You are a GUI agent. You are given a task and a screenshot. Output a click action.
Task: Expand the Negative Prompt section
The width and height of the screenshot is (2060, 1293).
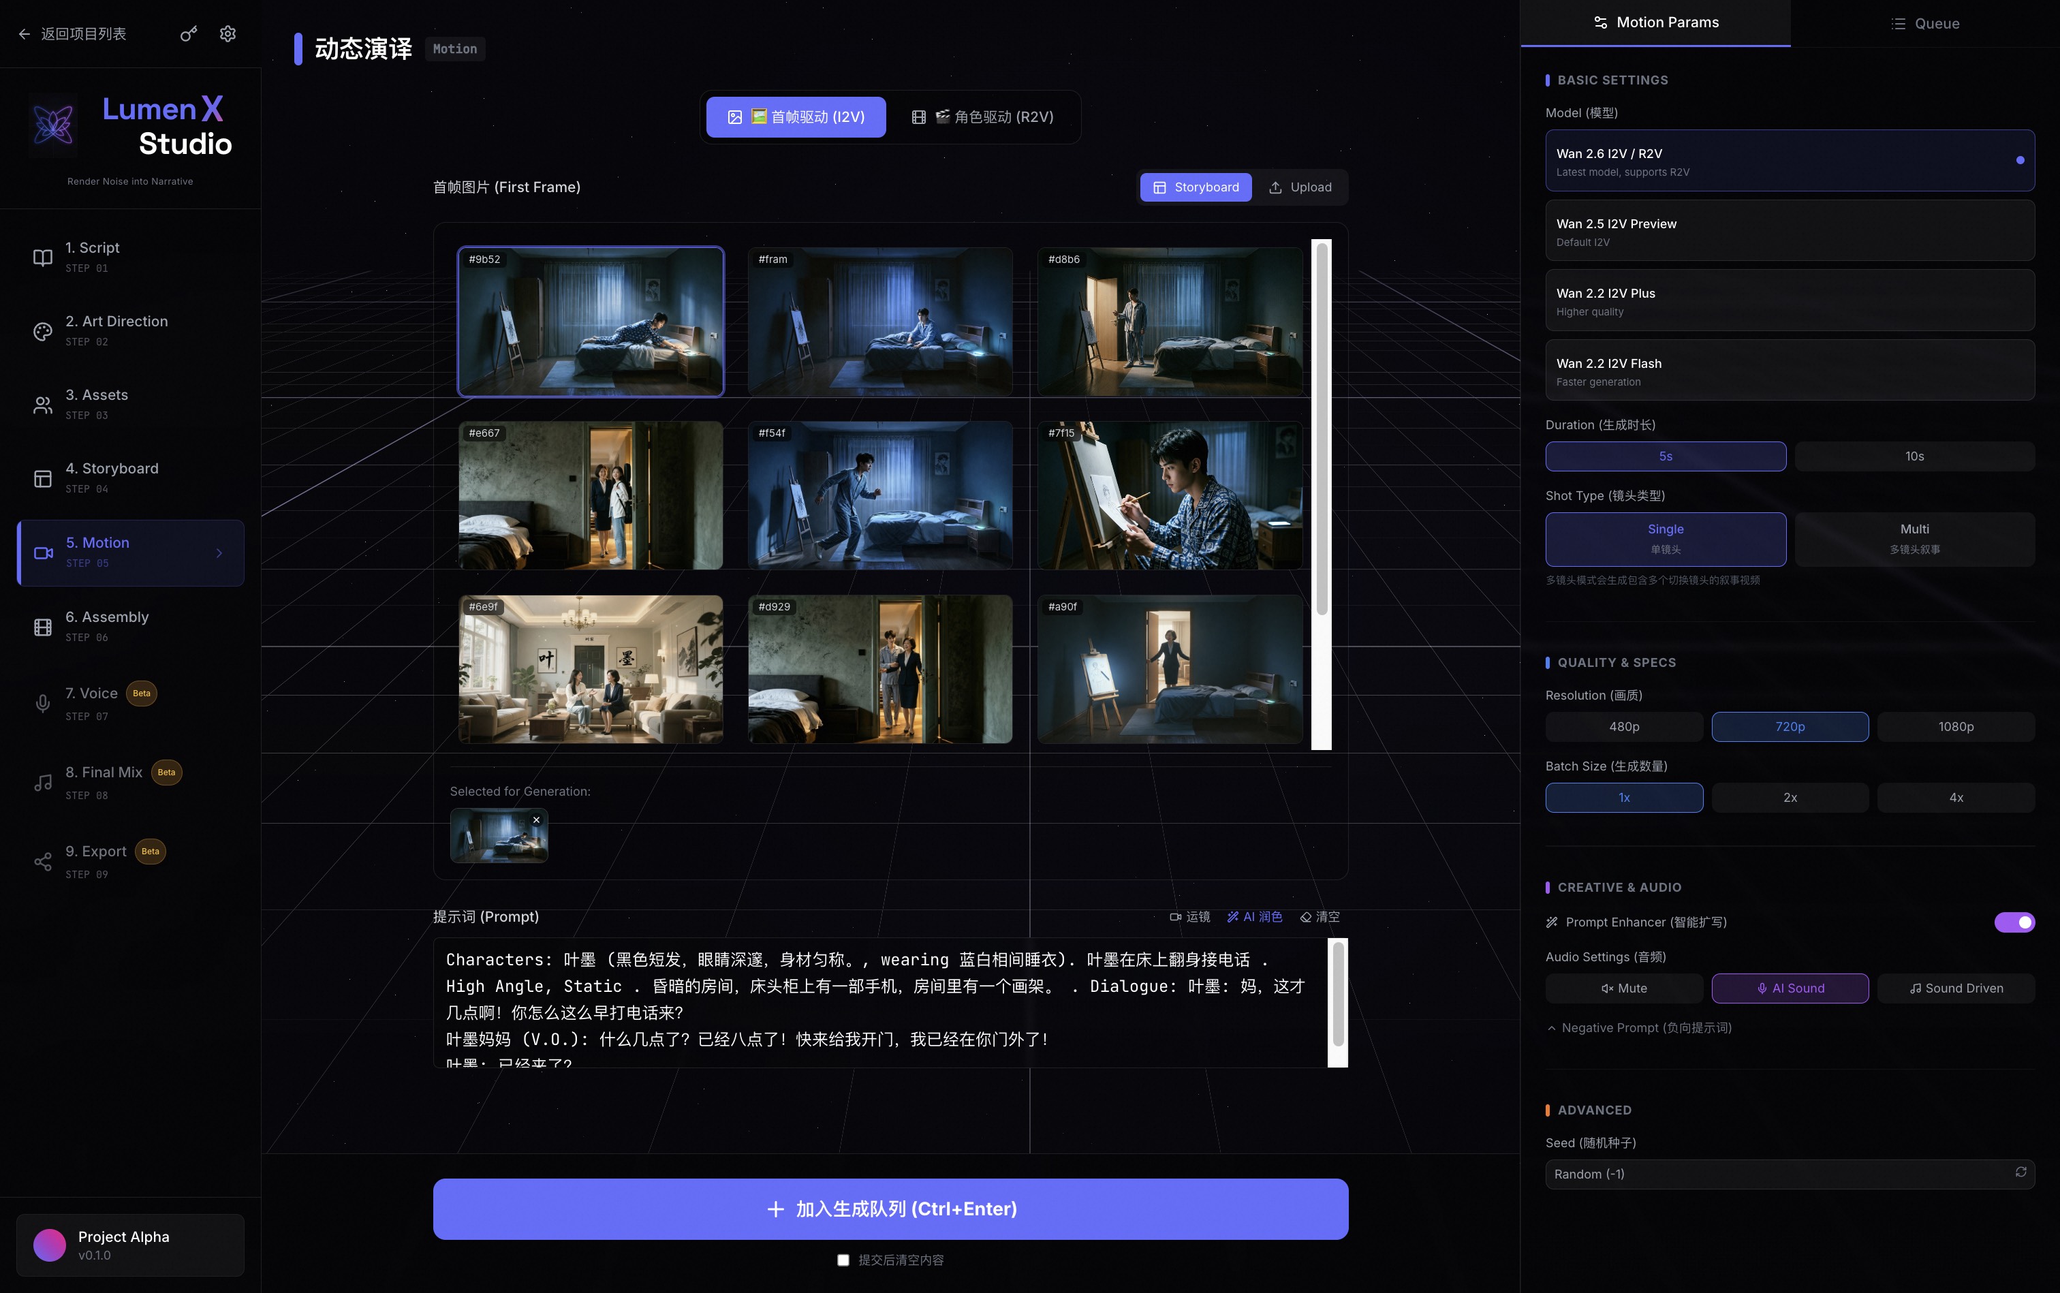coord(1639,1027)
